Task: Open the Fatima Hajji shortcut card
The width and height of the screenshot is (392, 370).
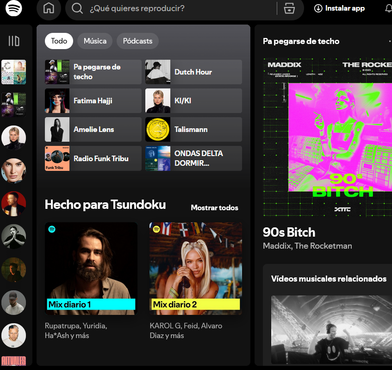Action: (93, 101)
